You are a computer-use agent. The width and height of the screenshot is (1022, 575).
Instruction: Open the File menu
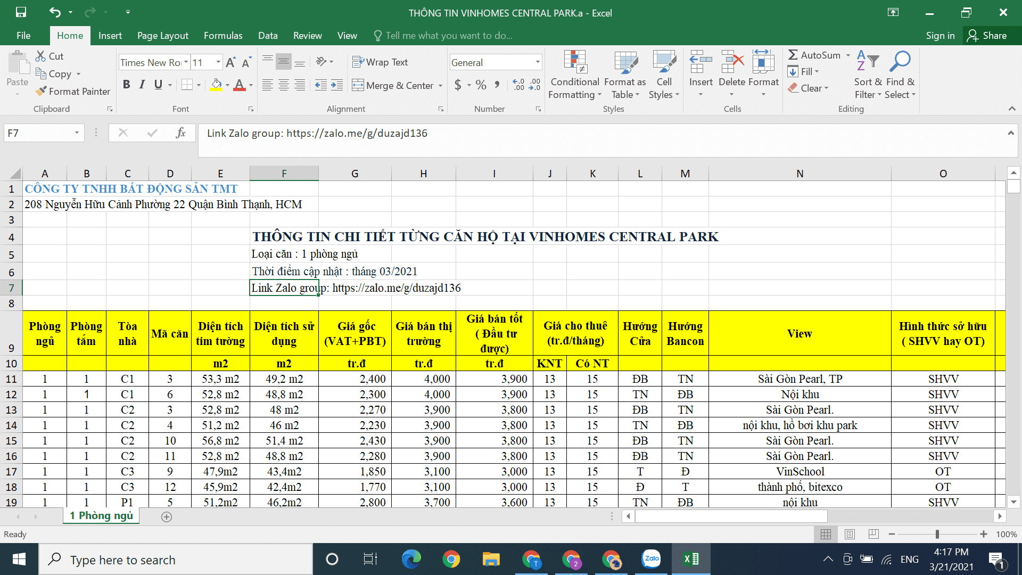click(23, 36)
